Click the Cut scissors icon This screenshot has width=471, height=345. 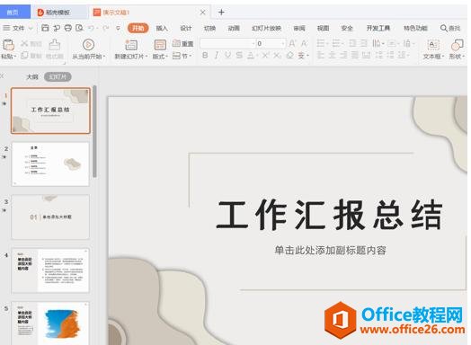point(24,43)
